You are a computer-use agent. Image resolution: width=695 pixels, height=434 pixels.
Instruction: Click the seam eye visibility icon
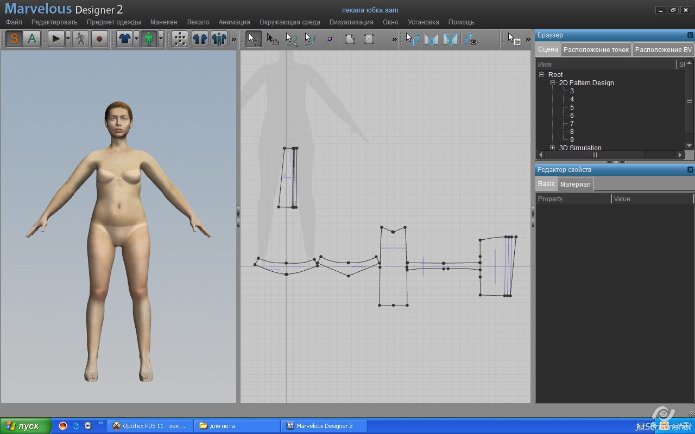point(471,39)
